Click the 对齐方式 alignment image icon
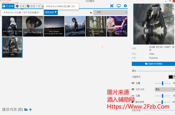This screenshot has height=115, width=175. [133, 89]
